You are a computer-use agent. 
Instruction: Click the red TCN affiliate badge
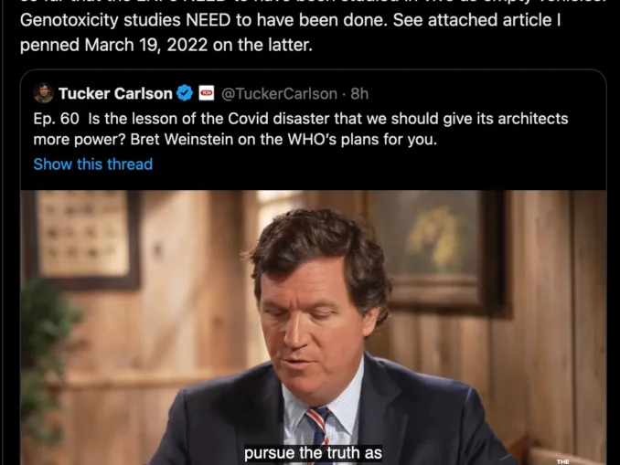[x=206, y=93]
